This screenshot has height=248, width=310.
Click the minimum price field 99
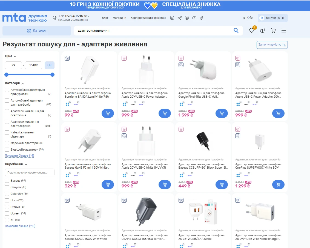[13, 65]
